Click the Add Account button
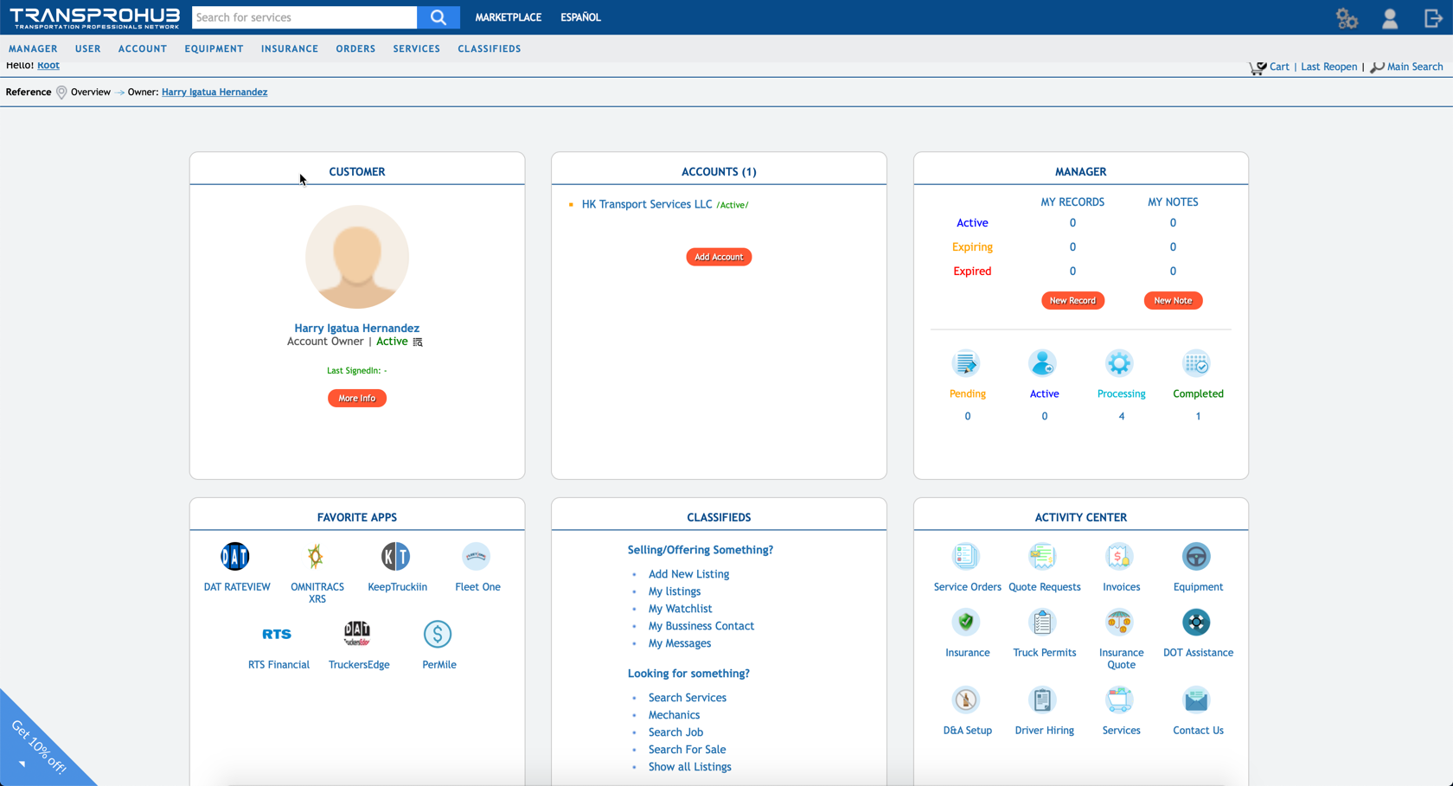The width and height of the screenshot is (1453, 786). [x=719, y=257]
